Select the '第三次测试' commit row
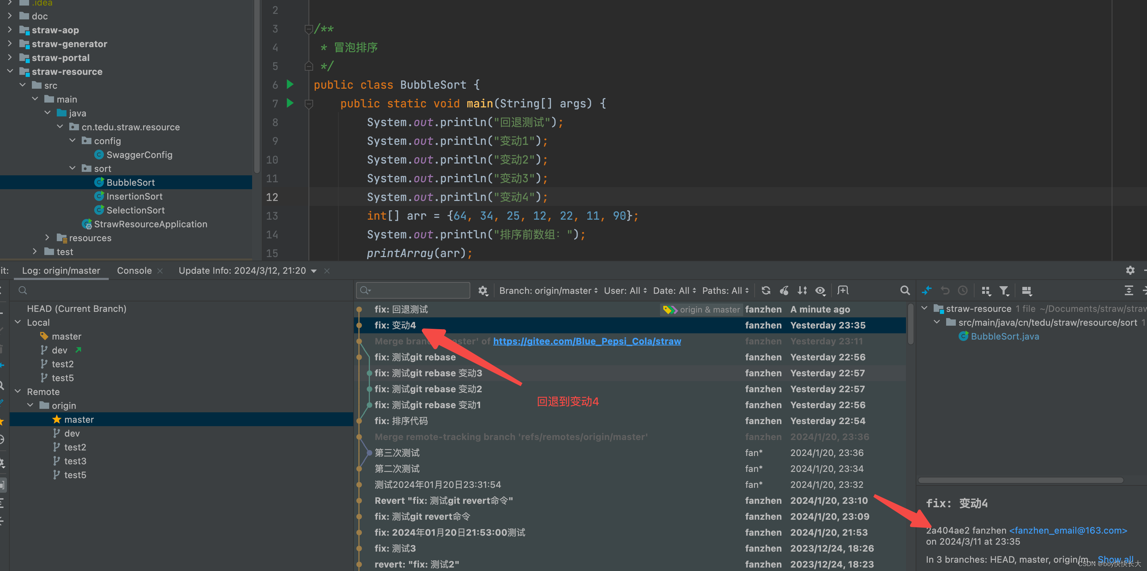Image resolution: width=1147 pixels, height=571 pixels. 630,453
